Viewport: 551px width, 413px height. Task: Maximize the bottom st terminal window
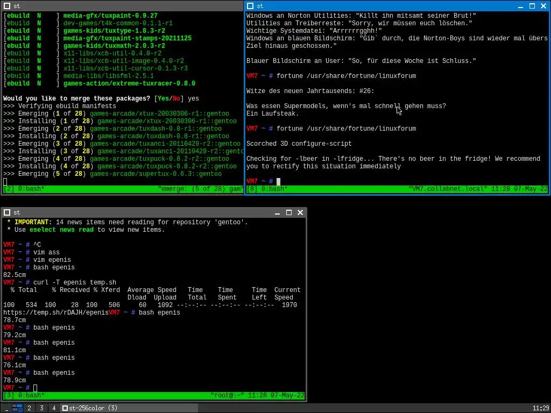289,213
